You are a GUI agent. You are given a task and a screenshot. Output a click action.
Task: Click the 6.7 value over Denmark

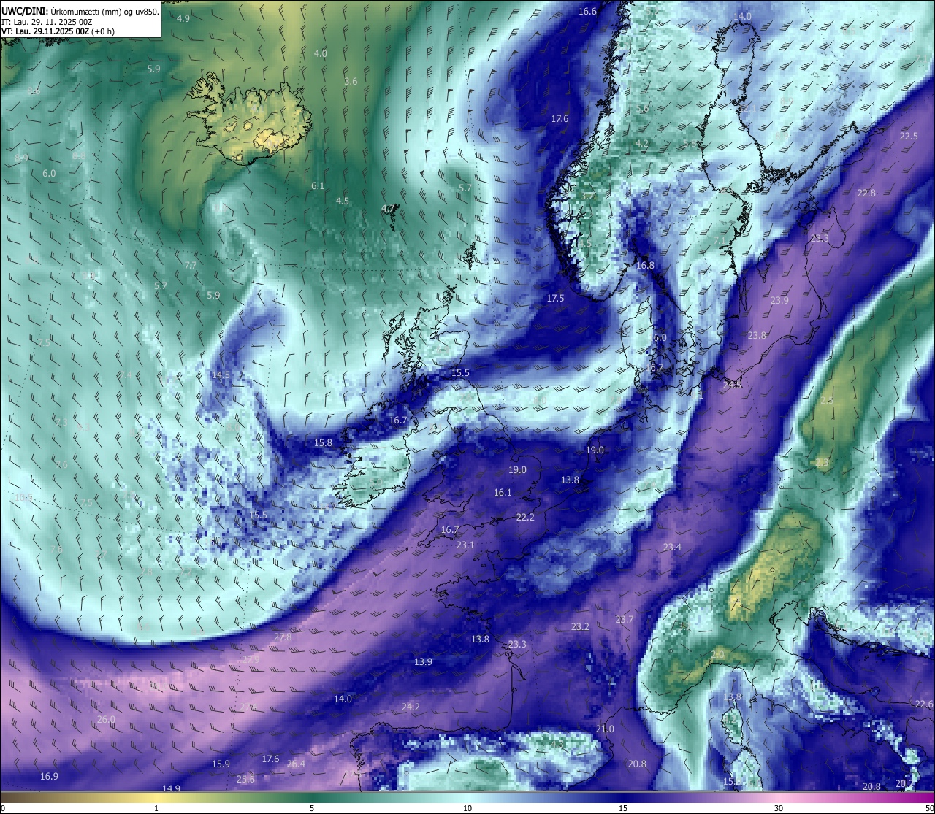657,368
